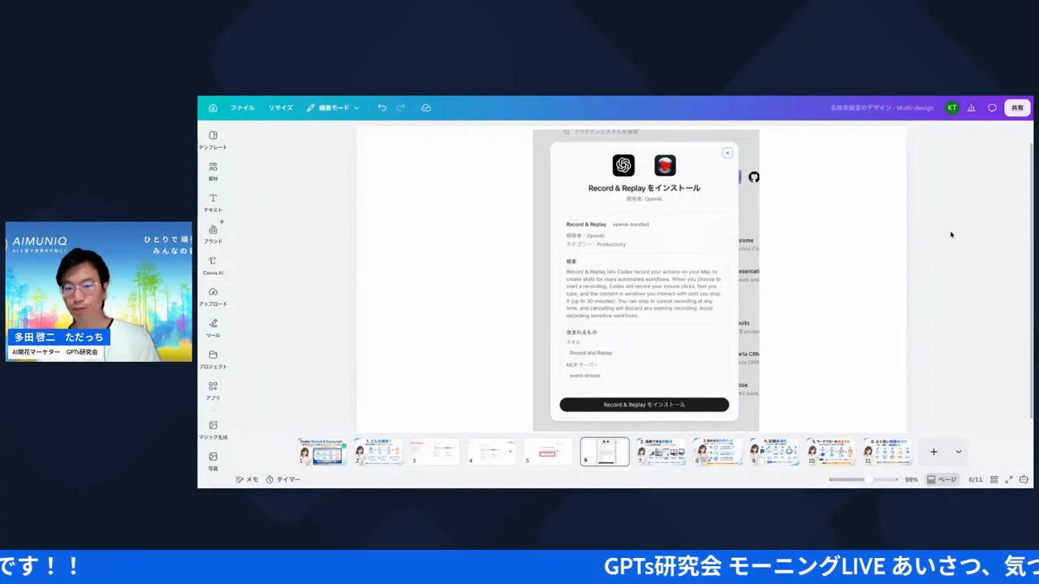Open the マジック生成 panel
This screenshot has height=584, width=1039.
pos(213,430)
